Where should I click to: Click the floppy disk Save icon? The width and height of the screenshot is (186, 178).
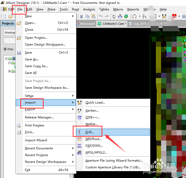coord(19,53)
